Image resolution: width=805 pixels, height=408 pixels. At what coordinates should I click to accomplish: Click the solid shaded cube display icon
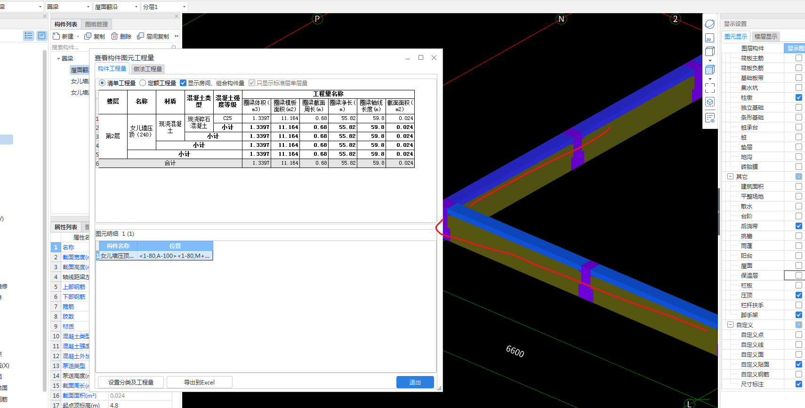coord(710,70)
